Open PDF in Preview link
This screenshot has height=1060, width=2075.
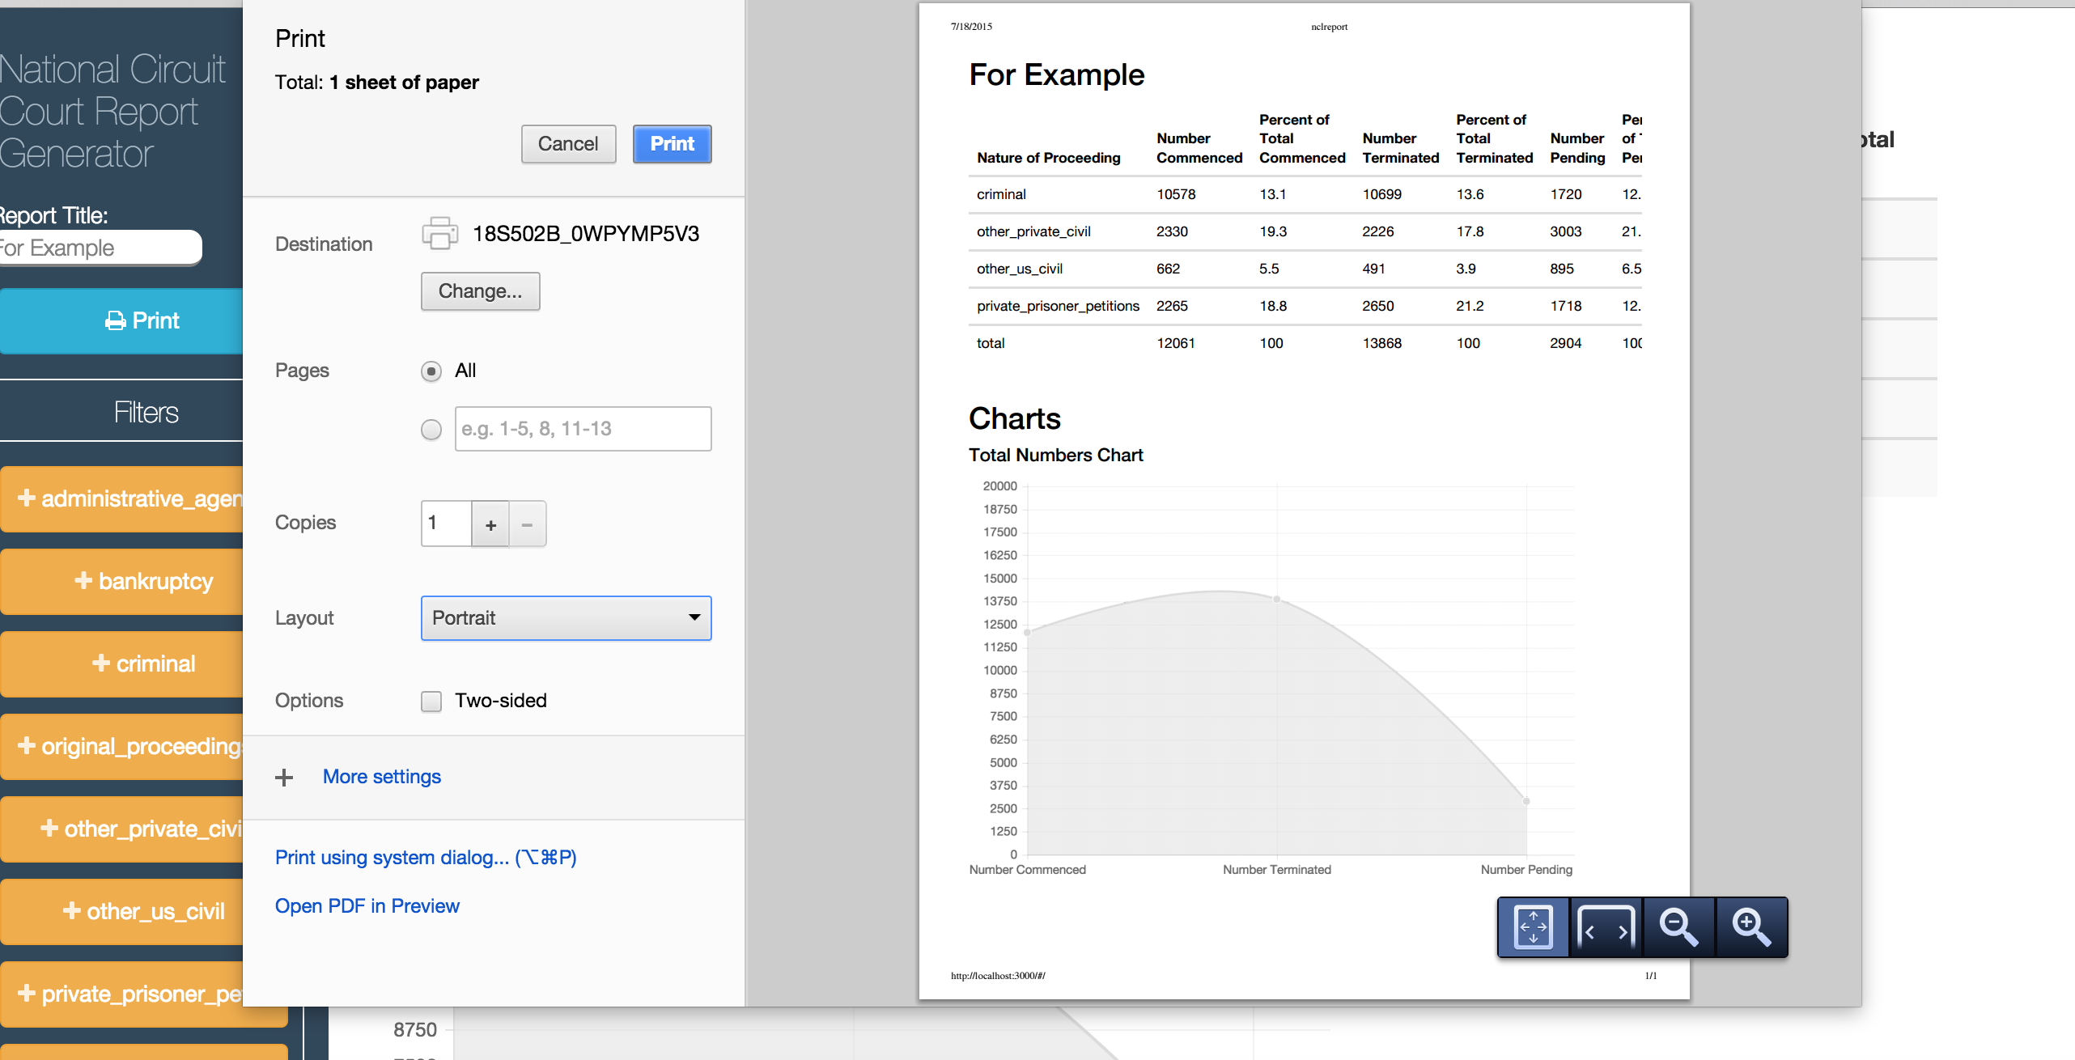(x=367, y=906)
